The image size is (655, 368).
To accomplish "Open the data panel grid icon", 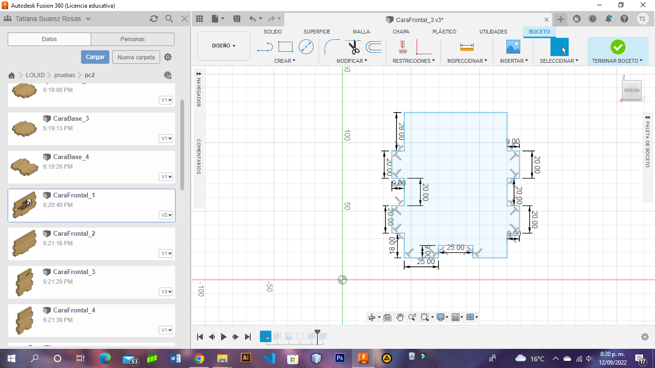I will [199, 19].
